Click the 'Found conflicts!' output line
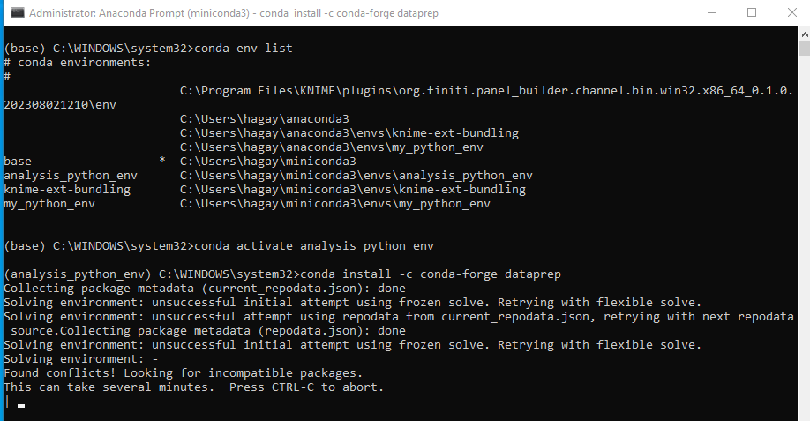The width and height of the screenshot is (810, 421). click(184, 373)
